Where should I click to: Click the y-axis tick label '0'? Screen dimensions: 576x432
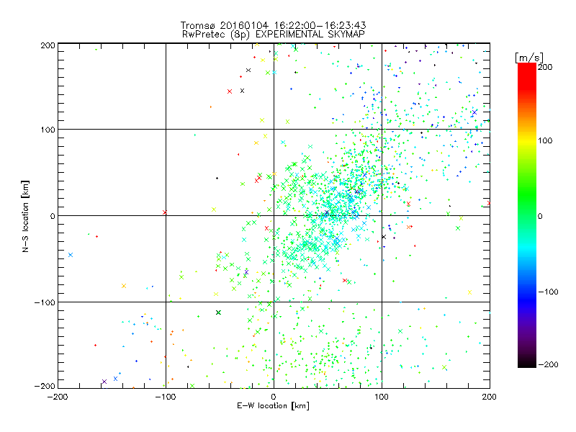point(53,216)
